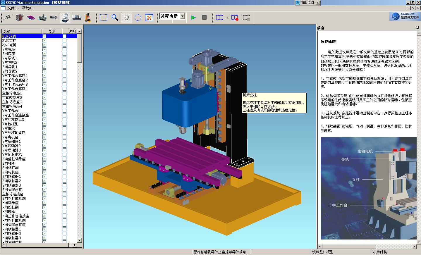Click the record filmstrip icon with red dot
The height and width of the screenshot is (255, 421).
click(x=235, y=18)
